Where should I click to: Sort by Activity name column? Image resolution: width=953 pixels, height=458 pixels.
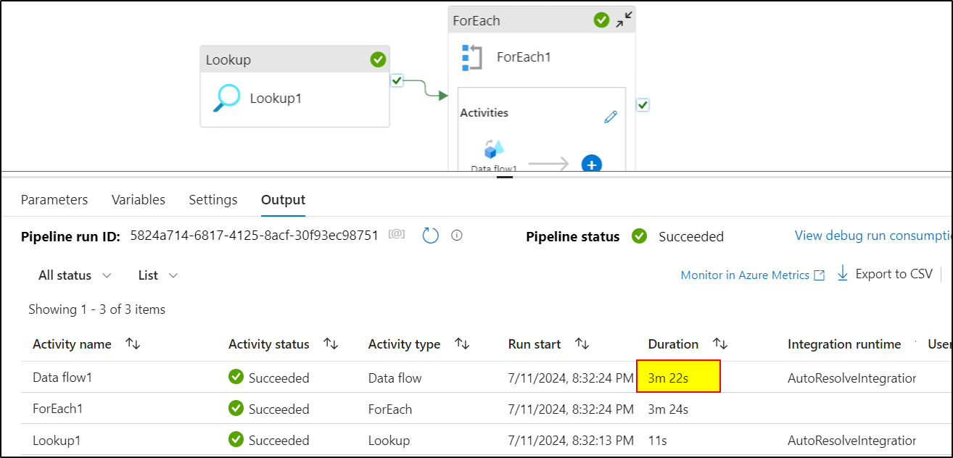(x=133, y=344)
